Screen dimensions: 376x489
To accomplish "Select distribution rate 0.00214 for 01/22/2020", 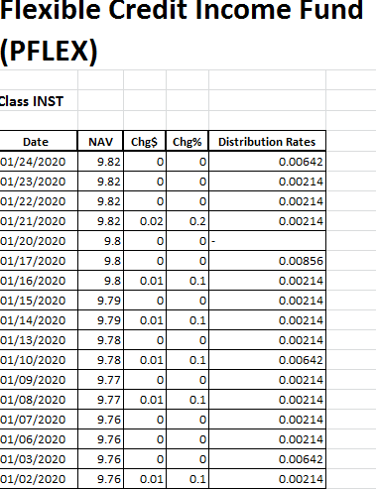I will 267,201.
